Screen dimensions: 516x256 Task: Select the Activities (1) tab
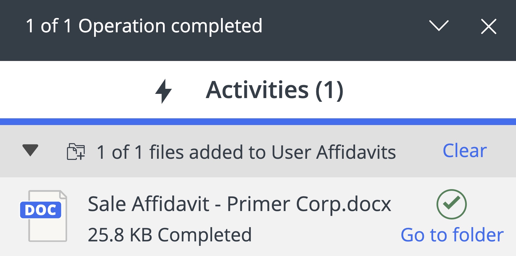pyautogui.click(x=274, y=90)
